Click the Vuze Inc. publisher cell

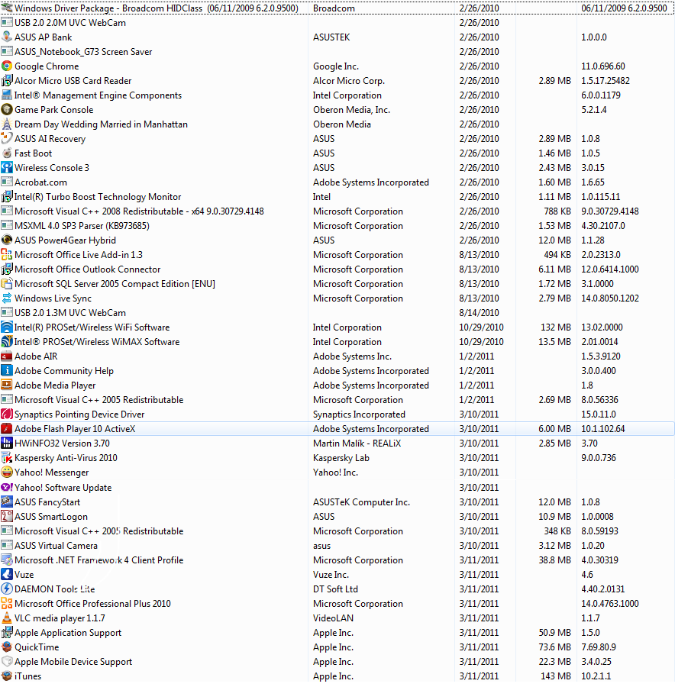point(331,574)
